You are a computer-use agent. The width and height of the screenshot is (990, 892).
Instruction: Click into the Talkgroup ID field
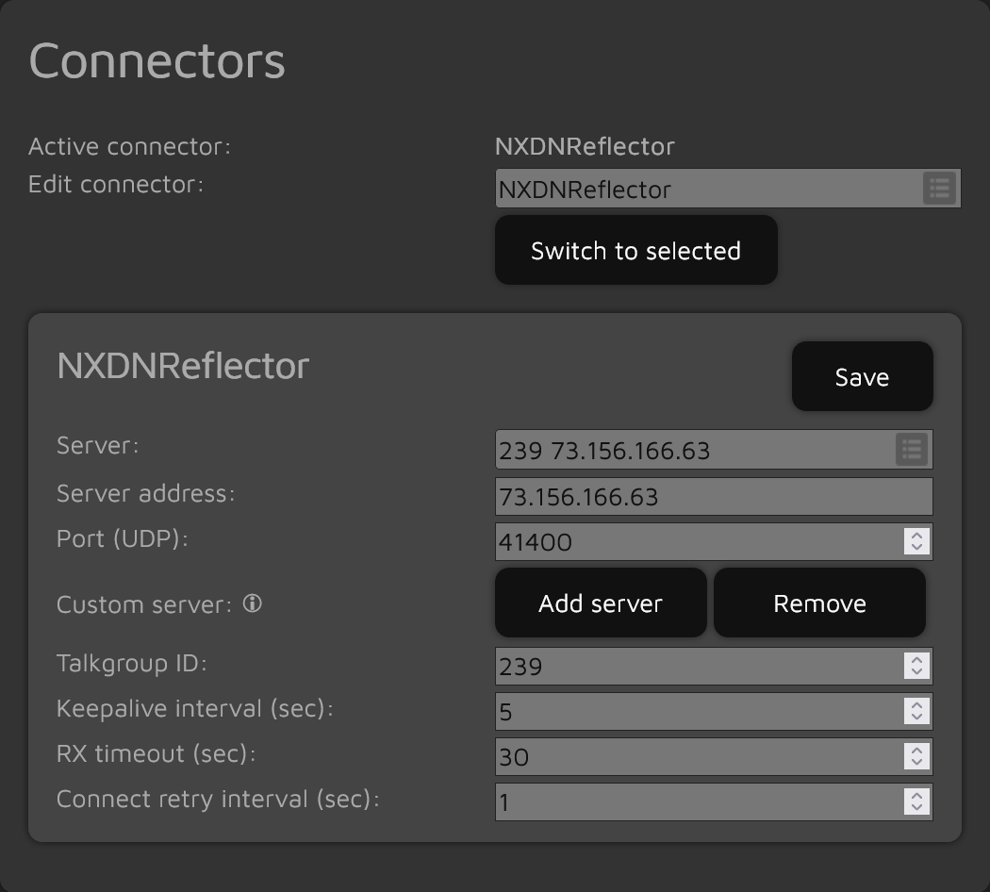tap(698, 666)
